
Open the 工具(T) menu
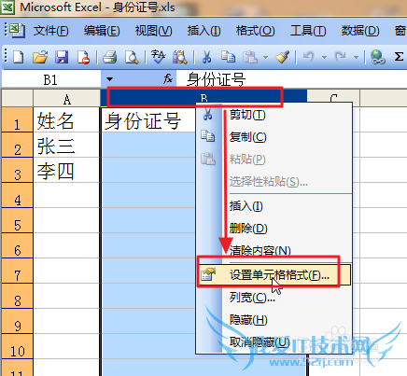click(308, 31)
